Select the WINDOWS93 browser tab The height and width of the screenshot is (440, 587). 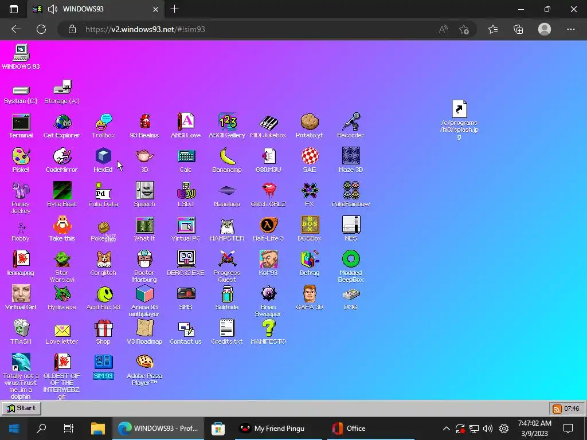(x=96, y=9)
